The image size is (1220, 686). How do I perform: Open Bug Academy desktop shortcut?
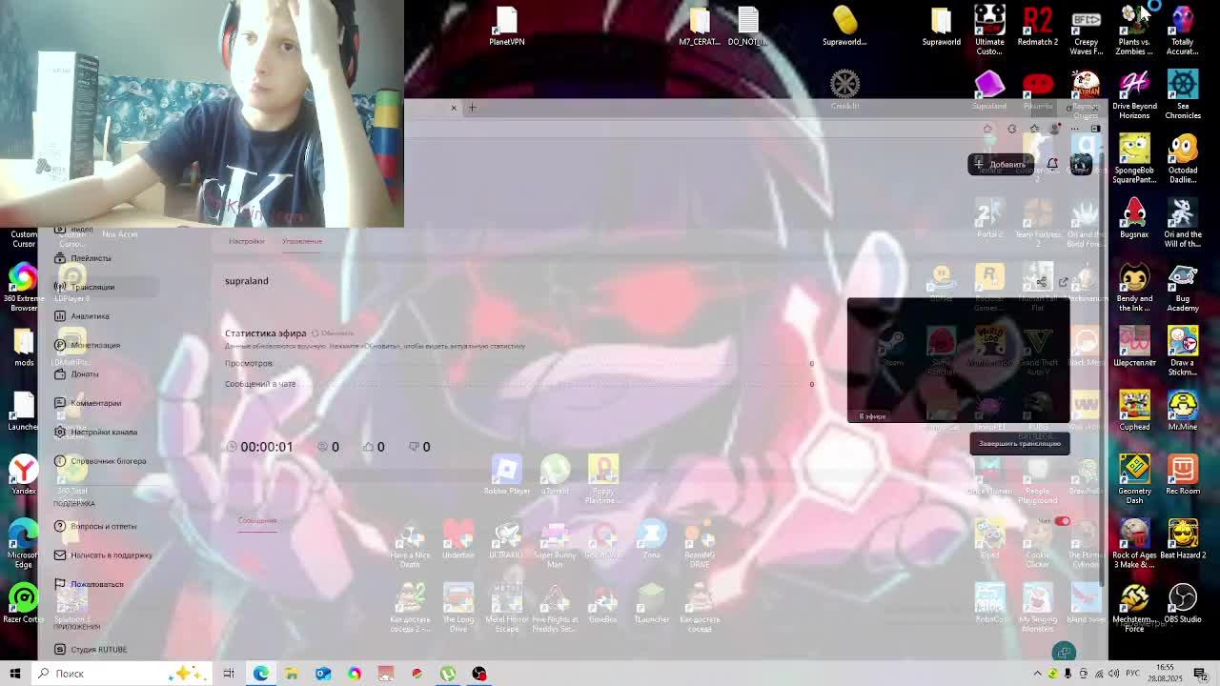tap(1183, 287)
